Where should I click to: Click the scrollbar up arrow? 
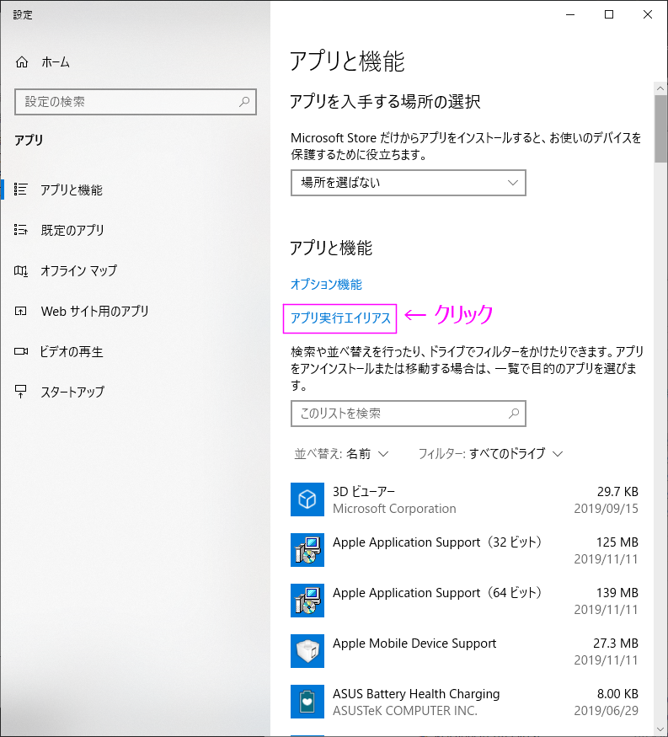coord(660,88)
